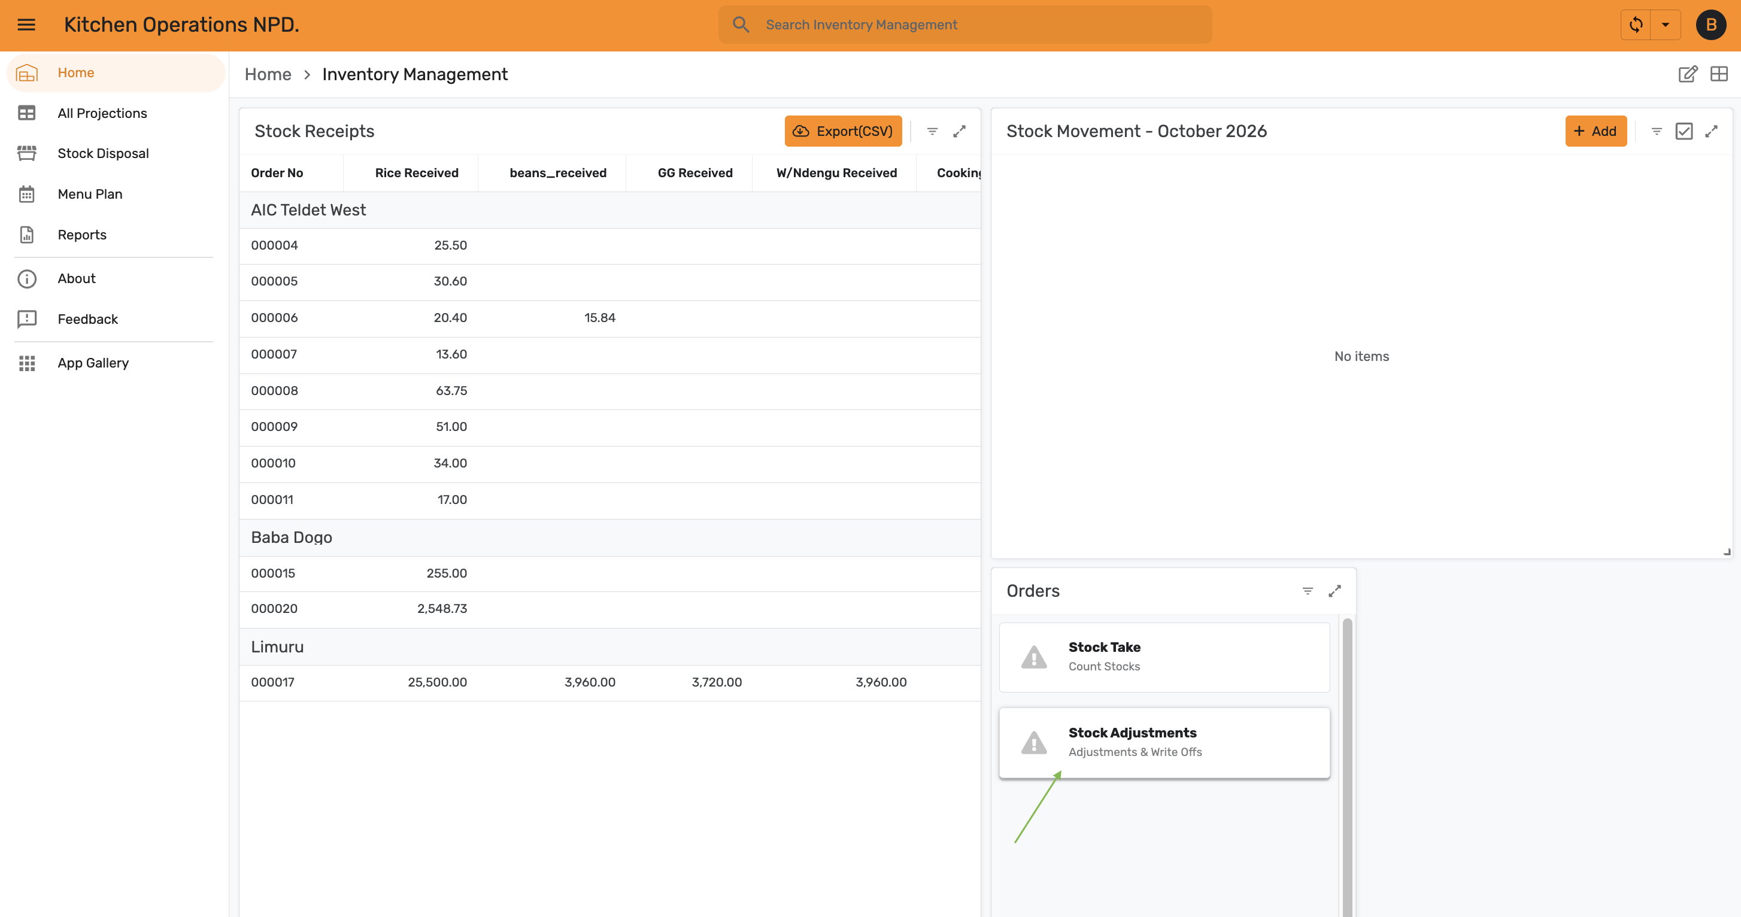
Task: Filter the Stock Movement view
Action: (x=1657, y=131)
